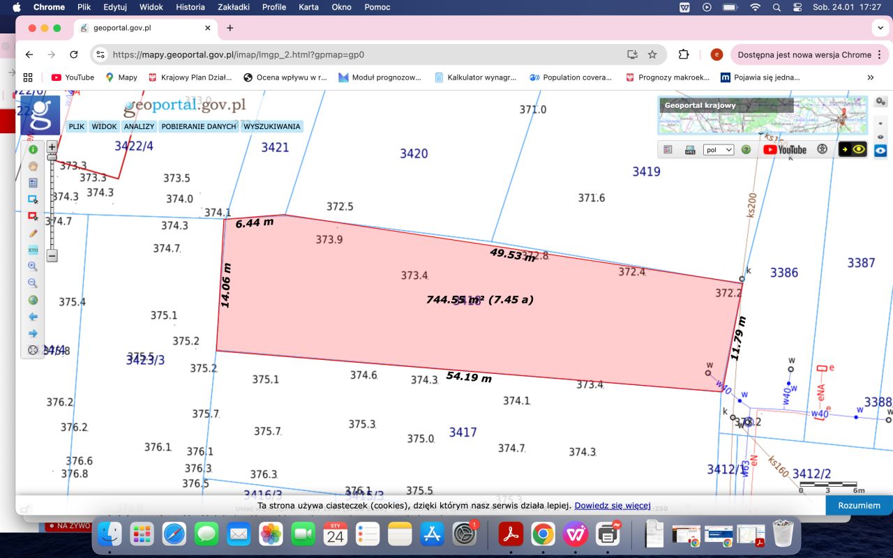Screen dimensions: 893x558
Task: Go to previous map view arrow
Action: 33,317
